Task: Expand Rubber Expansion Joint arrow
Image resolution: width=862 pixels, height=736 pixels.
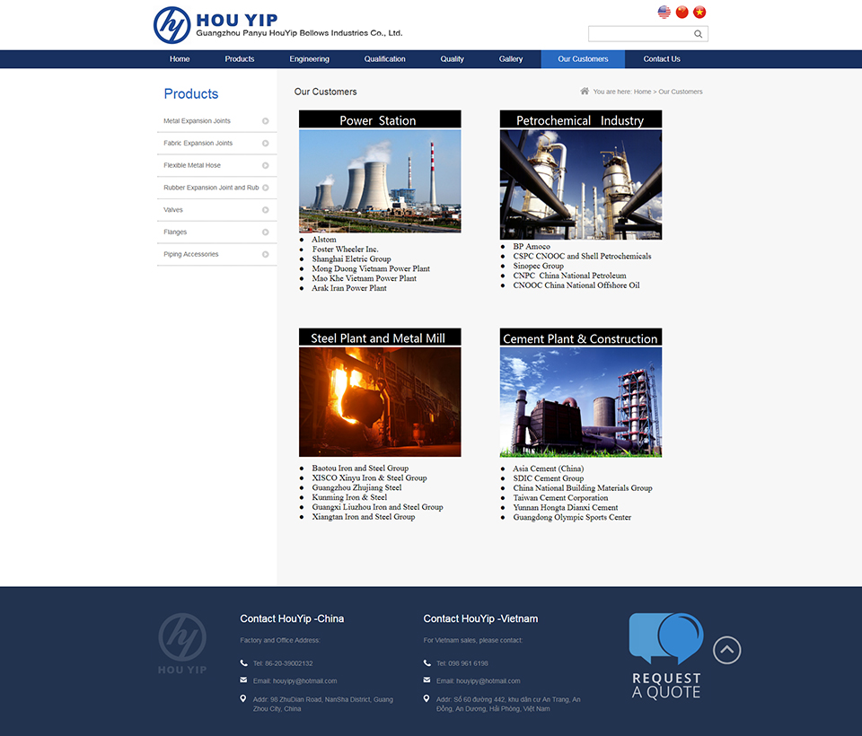Action: [x=266, y=188]
